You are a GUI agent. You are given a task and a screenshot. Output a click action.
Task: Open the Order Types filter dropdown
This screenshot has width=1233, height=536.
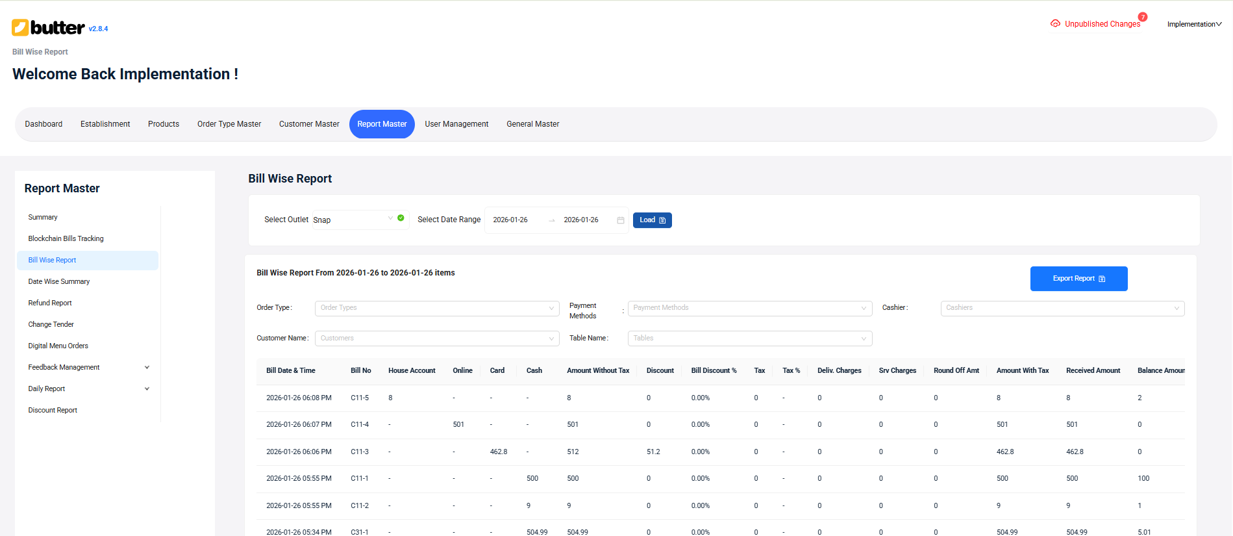436,308
